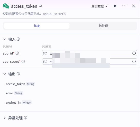Viewport: 140px width, 127px height.
Task: Collapse the 输入 section
Action: 5,39
